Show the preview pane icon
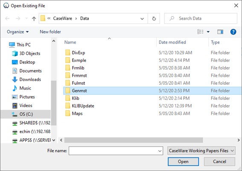Viewport: 242px width, 171px height. point(220,32)
